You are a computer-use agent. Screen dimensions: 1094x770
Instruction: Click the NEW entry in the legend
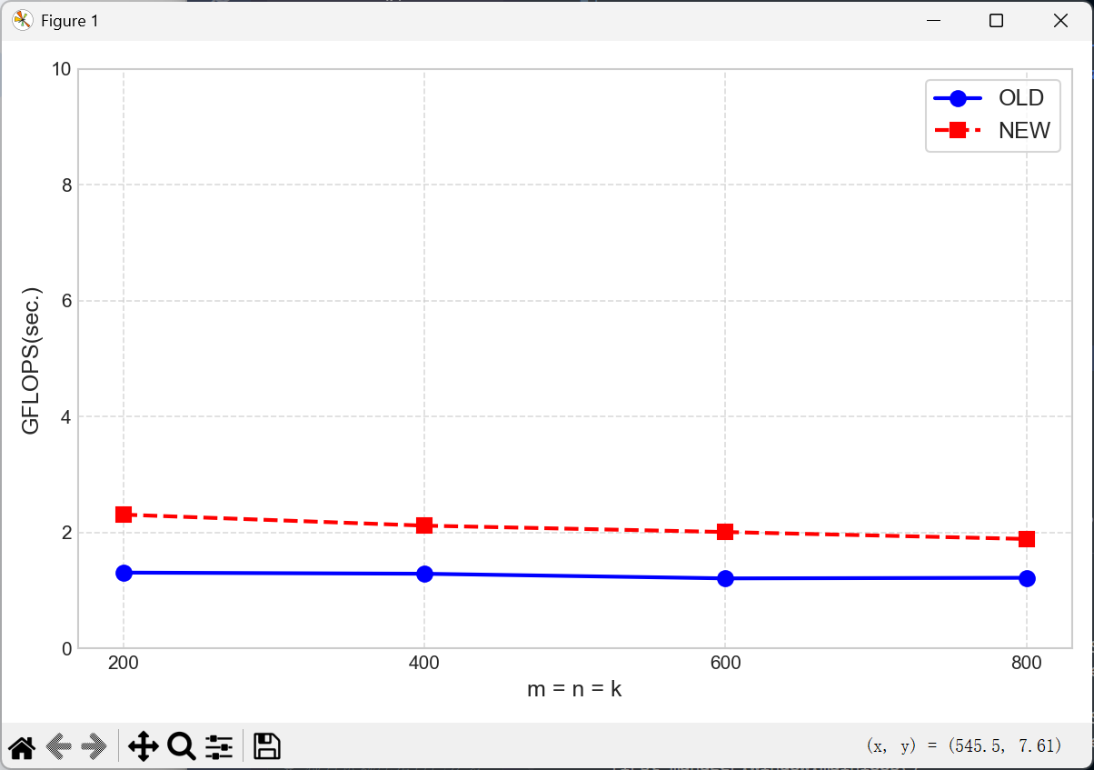point(1023,131)
